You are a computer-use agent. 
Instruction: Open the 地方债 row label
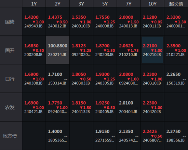(x=10, y=136)
